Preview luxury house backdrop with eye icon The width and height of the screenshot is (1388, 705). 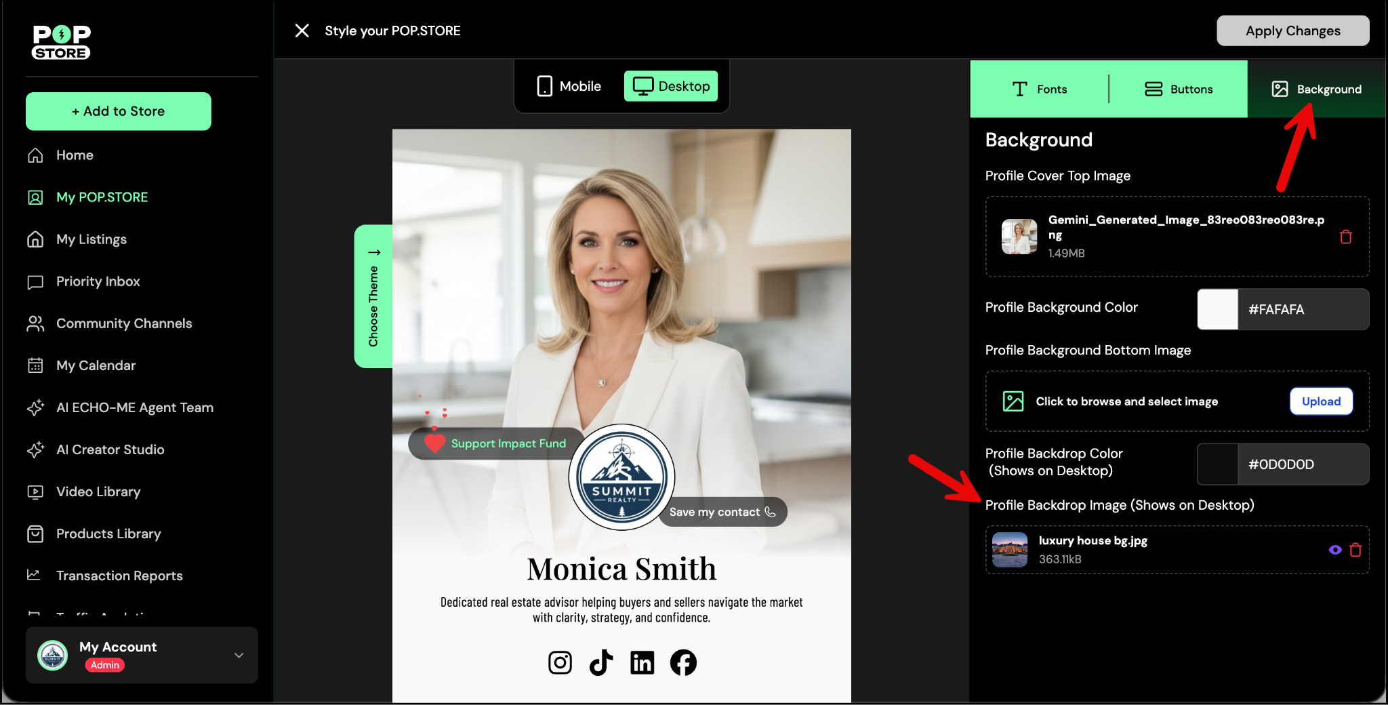tap(1335, 550)
